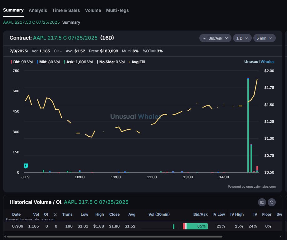Click the 196 Trans cell

(69, 226)
